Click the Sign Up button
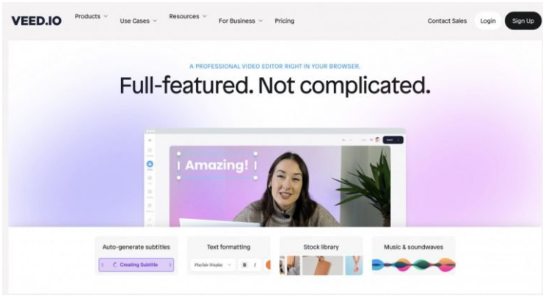The image size is (543, 296). [x=523, y=21]
